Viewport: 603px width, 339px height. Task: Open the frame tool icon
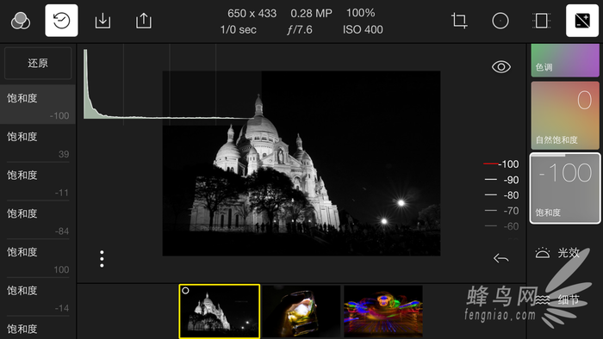[542, 21]
